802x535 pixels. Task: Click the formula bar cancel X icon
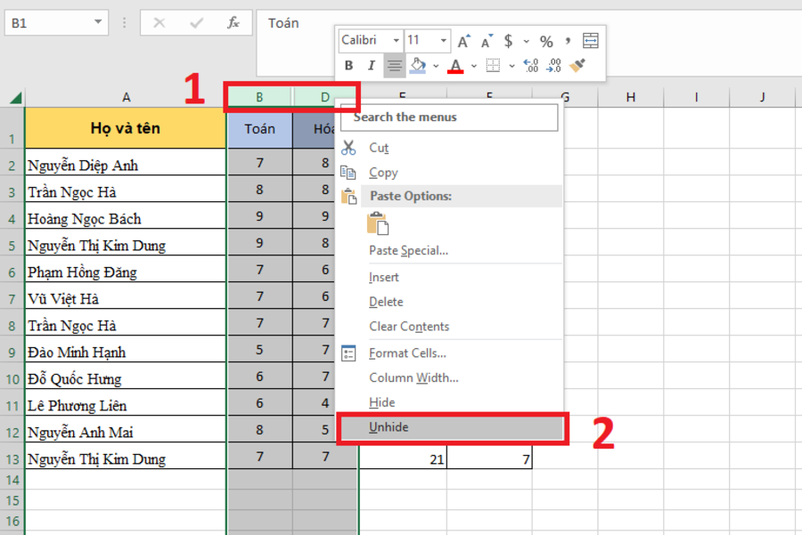(160, 23)
